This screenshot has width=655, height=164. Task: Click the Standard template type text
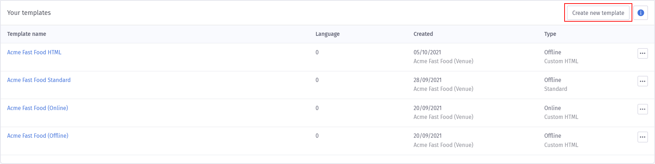pos(555,89)
